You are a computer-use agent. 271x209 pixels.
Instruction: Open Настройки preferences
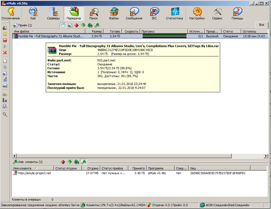coord(197,14)
